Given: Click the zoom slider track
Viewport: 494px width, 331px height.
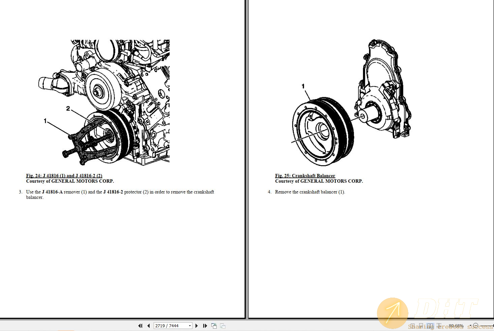Looking at the screenshot, I should 487,326.
